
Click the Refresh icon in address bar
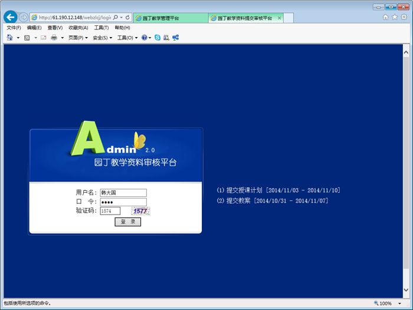[127, 18]
